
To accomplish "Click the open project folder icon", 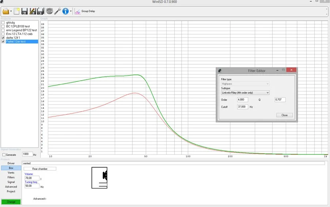I will 6,11.
